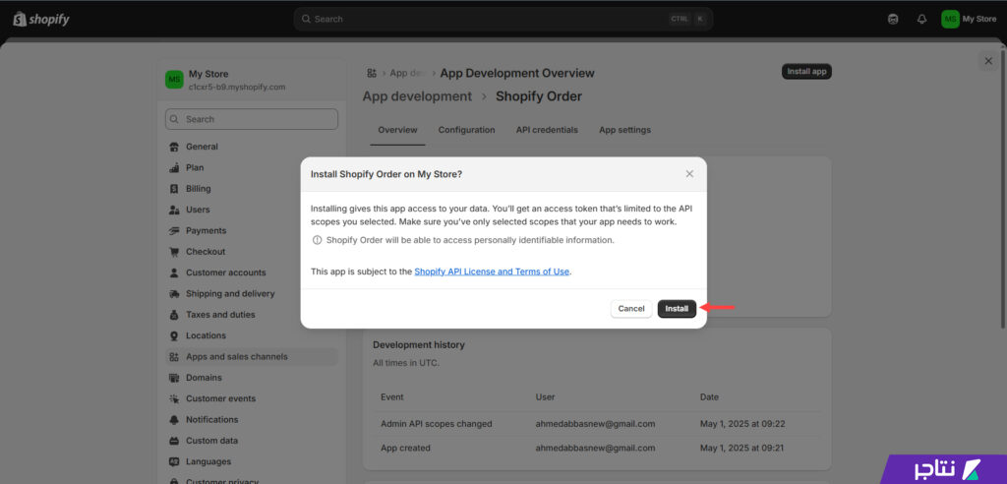Viewport: 1007px width, 484px height.
Task: Click the Shipping and delivery truck icon
Action: click(x=174, y=294)
